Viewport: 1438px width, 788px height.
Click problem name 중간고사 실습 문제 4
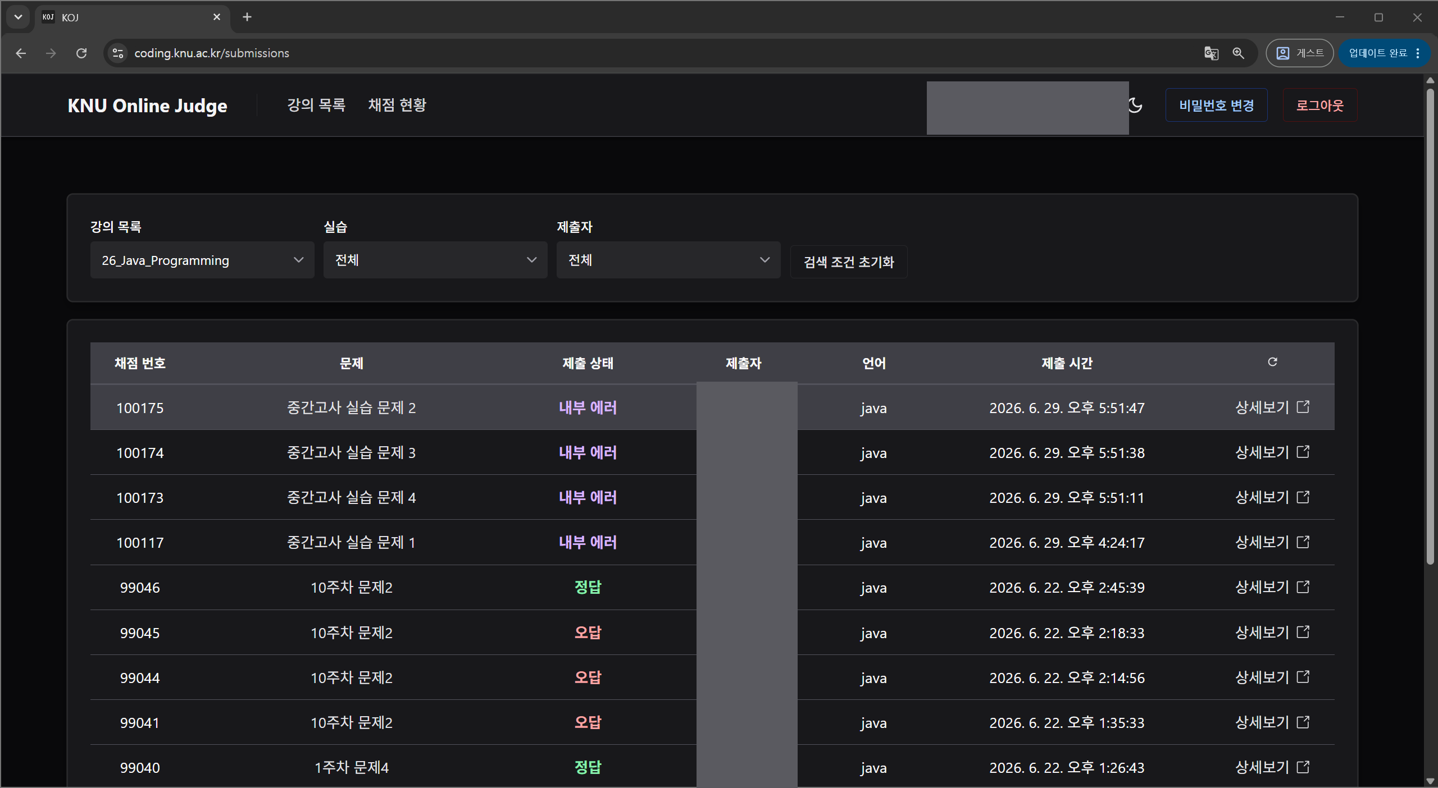pos(352,497)
